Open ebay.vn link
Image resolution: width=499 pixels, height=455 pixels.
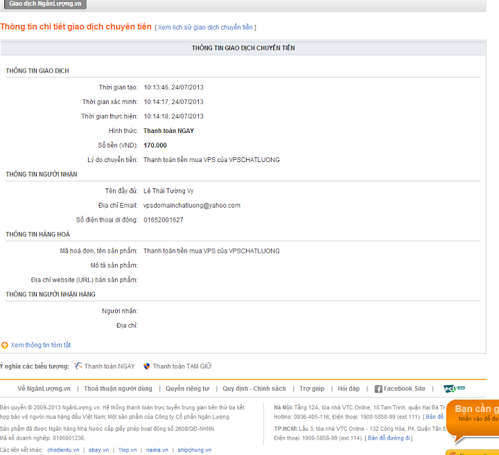[98, 450]
